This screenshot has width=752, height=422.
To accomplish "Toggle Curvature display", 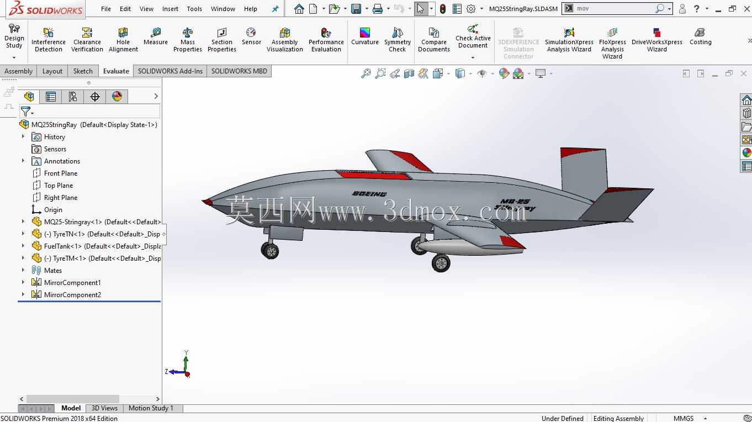I will tap(365, 36).
